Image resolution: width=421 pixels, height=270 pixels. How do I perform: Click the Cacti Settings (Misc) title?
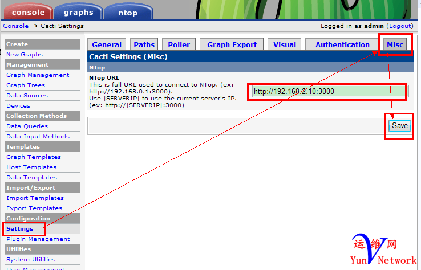click(x=128, y=56)
